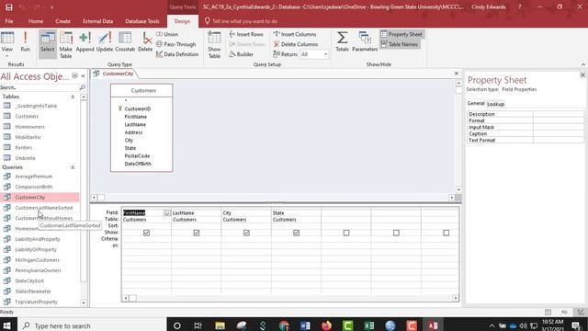Open Excel from the taskbar
This screenshot has height=331, width=588.
pyautogui.click(x=369, y=325)
